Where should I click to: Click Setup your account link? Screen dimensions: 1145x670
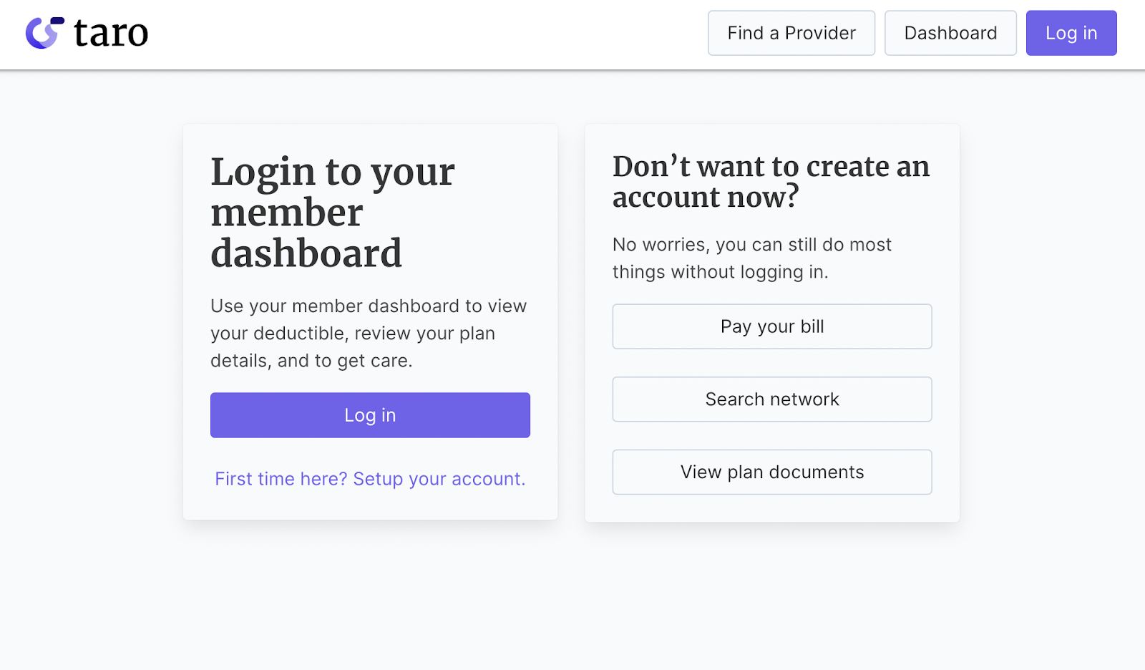(x=438, y=479)
